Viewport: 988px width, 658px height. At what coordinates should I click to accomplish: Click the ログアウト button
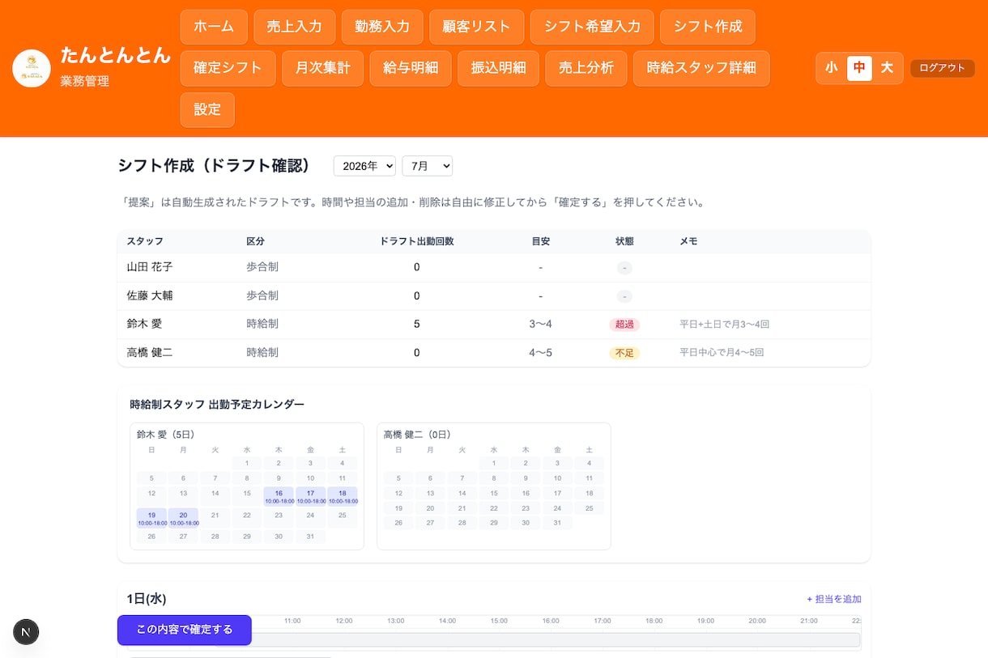(943, 68)
